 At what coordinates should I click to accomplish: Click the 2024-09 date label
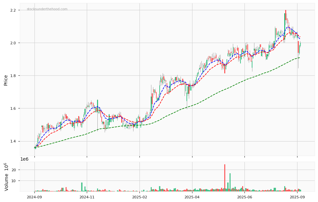(34, 197)
